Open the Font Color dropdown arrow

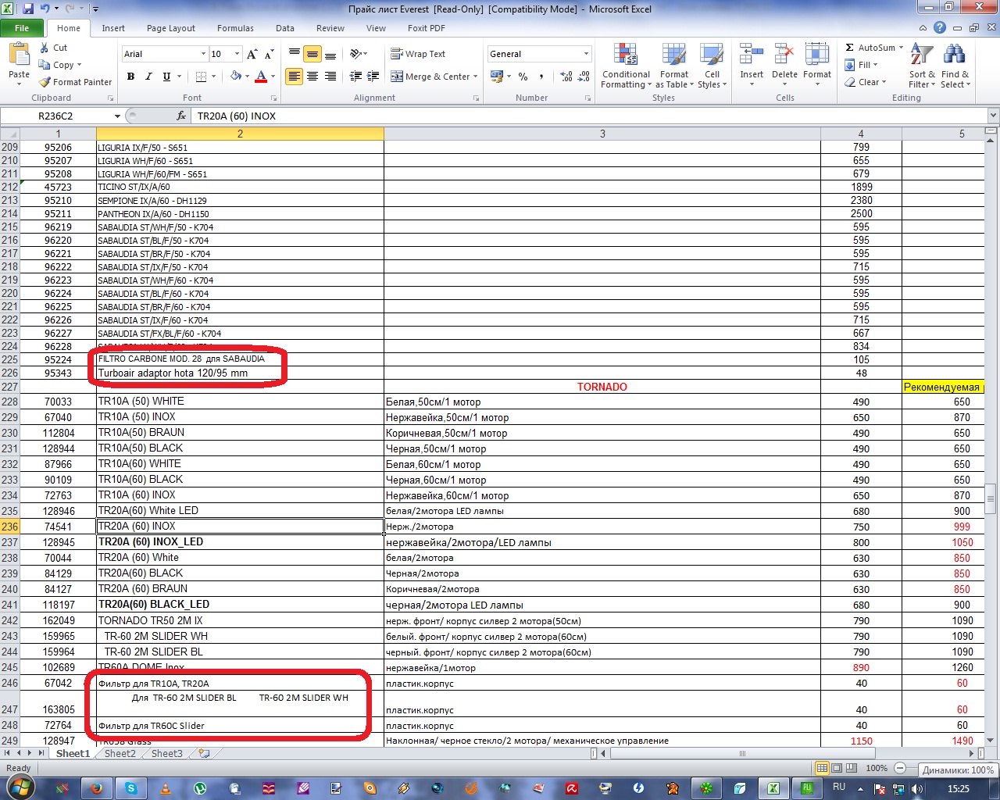pos(273,77)
